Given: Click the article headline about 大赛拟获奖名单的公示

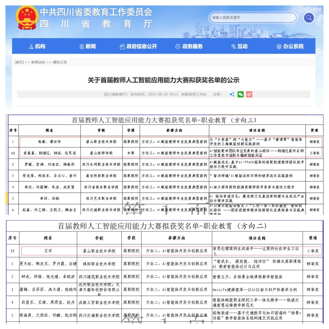Looking at the screenshot, I should 163,80.
